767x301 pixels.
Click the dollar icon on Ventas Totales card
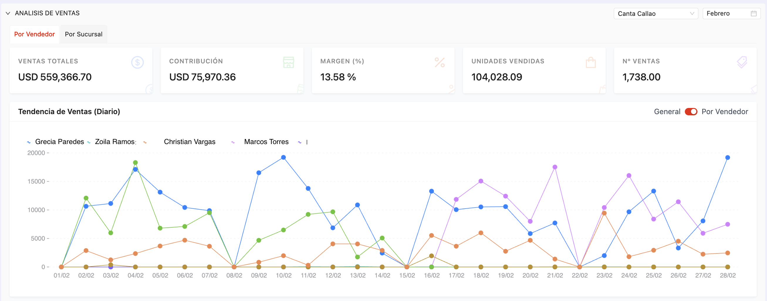coord(137,62)
